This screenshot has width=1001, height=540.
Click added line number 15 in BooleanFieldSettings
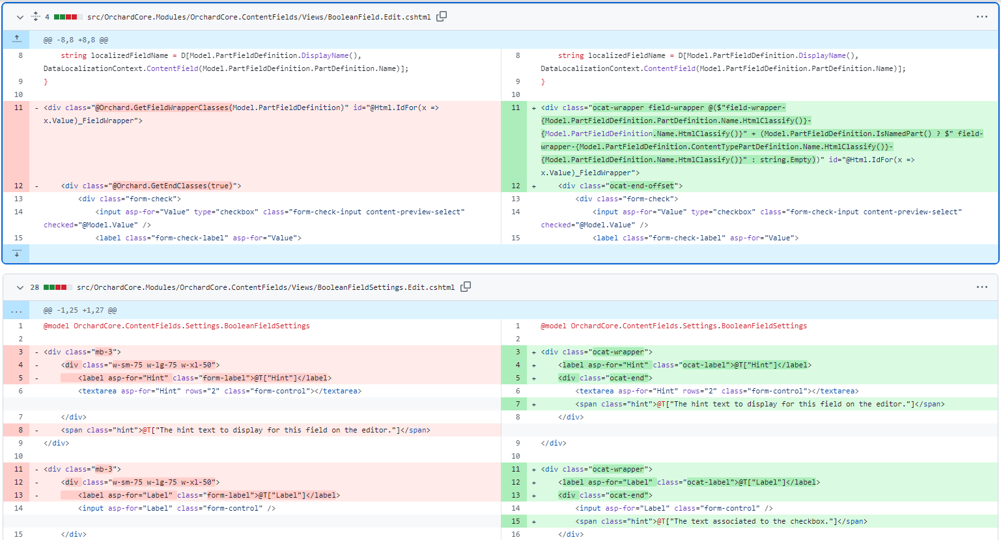tap(514, 521)
